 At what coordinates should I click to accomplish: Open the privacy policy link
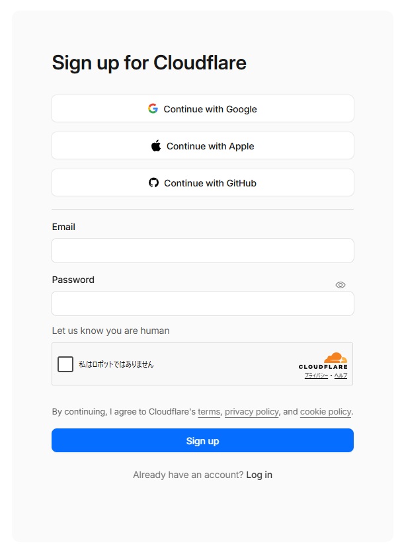252,411
